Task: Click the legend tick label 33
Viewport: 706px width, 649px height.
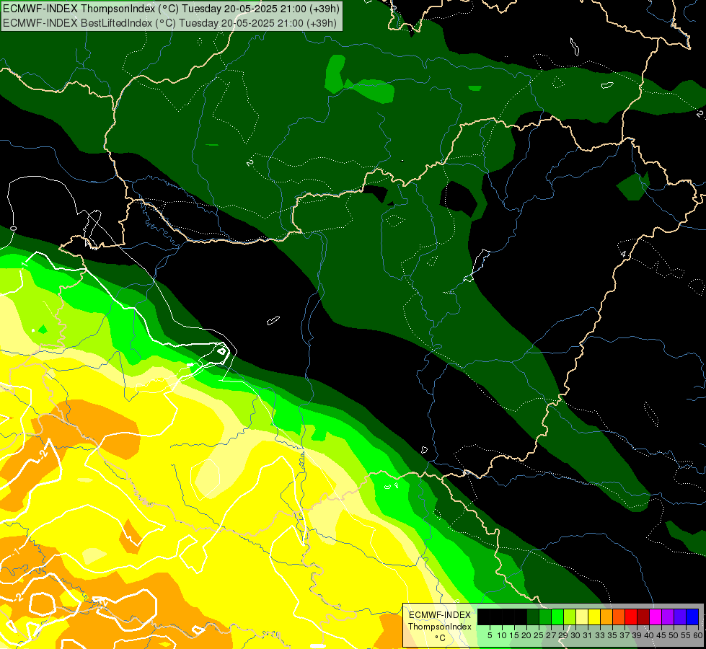Action: click(600, 635)
